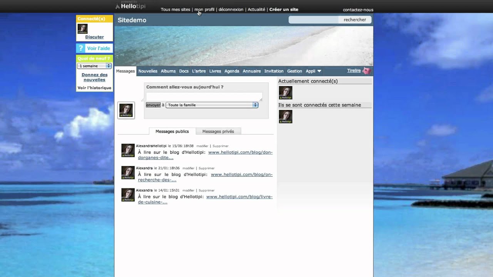Click the 'Comment allez-vous' message text box
Image resolution: width=493 pixels, height=277 pixels.
coord(204,97)
